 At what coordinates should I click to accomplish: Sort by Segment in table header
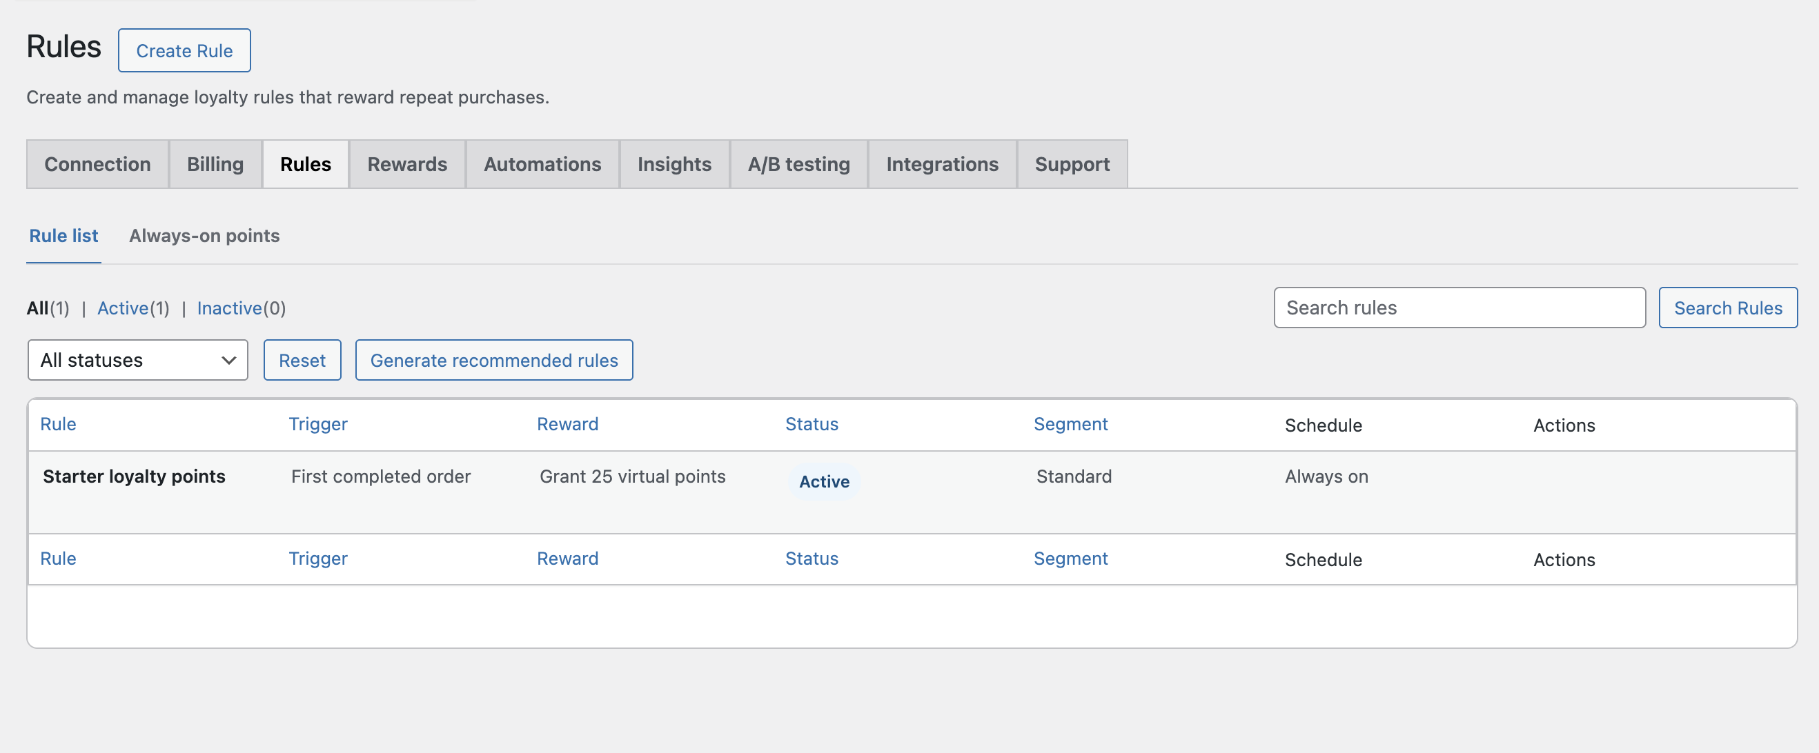[1070, 424]
